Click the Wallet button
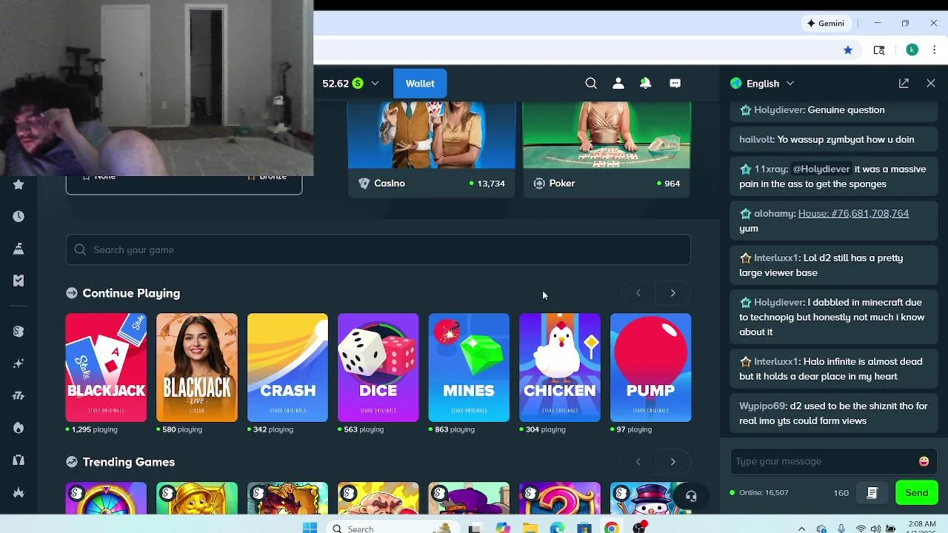Image resolution: width=948 pixels, height=533 pixels. tap(420, 84)
